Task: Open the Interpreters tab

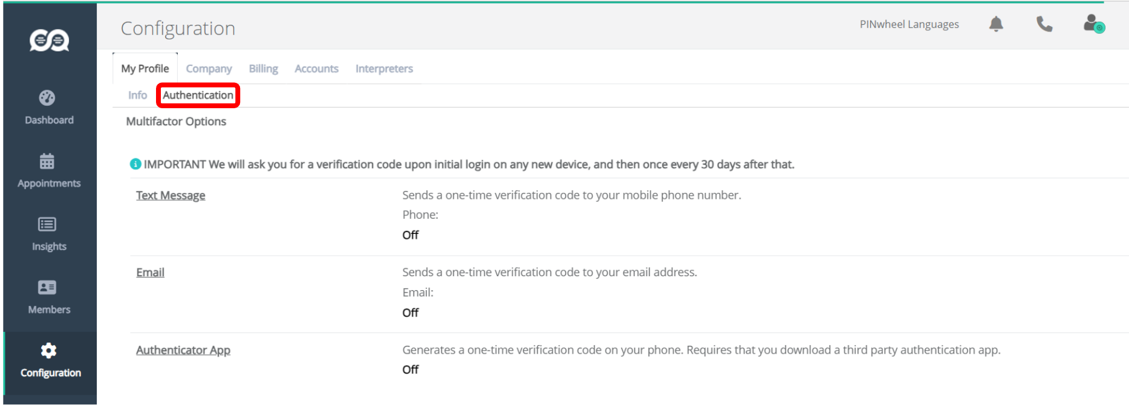Action: [x=384, y=69]
